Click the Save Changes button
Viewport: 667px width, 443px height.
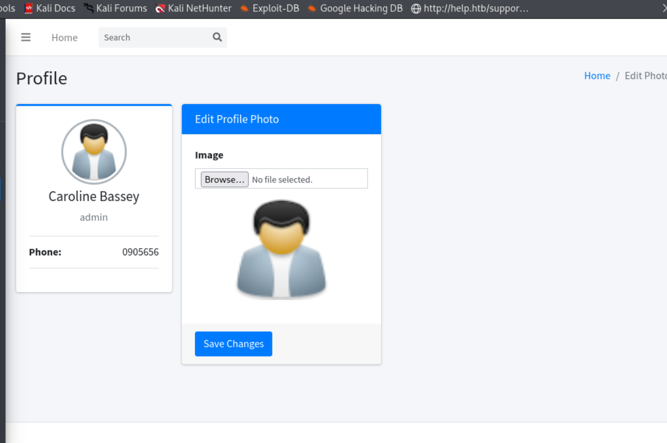233,344
